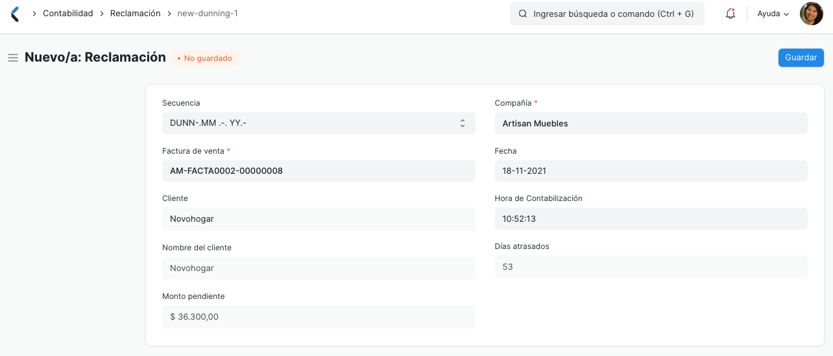Click the Nuevo/a: Reclamación title

(x=95, y=57)
